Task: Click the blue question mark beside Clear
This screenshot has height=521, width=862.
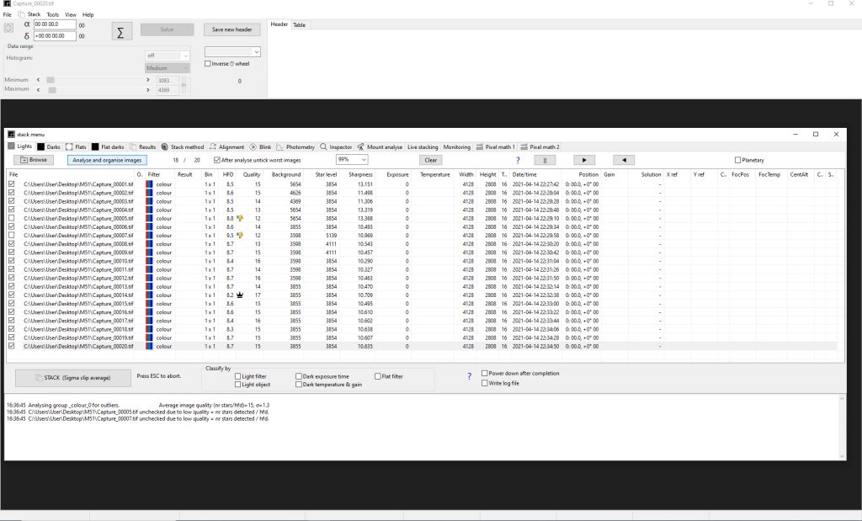Action: (518, 160)
